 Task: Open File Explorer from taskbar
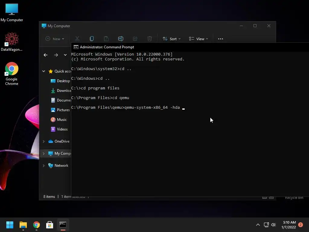point(23,225)
